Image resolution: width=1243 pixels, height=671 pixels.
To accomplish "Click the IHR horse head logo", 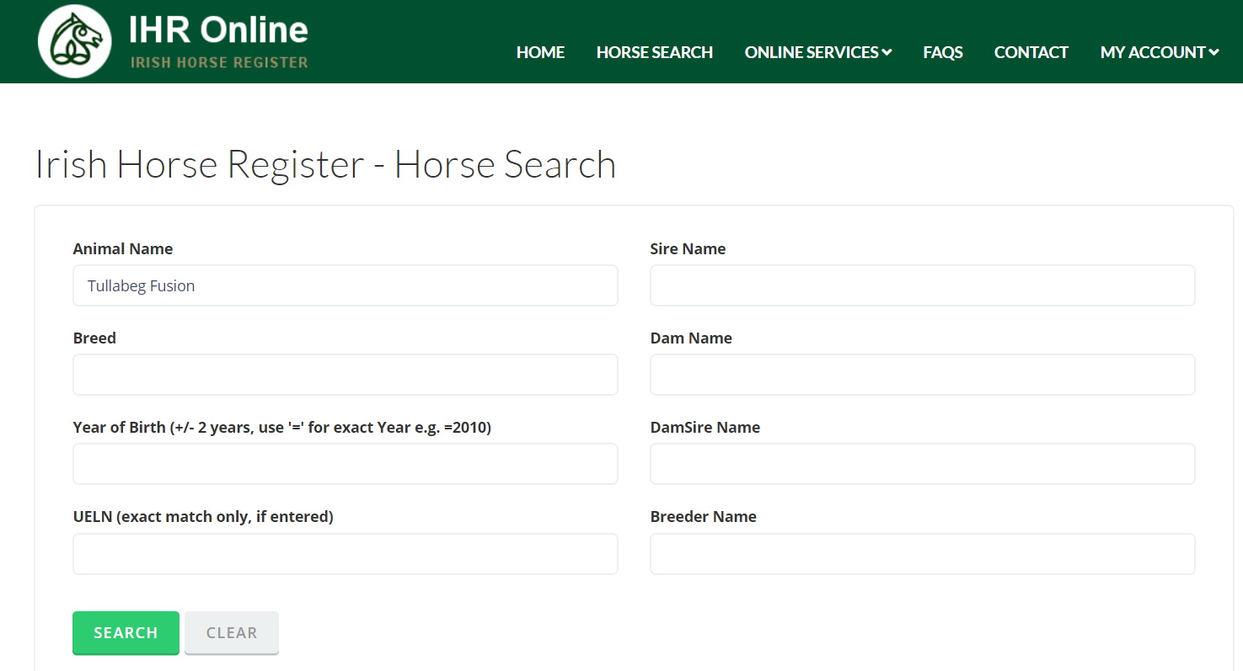I will tap(75, 41).
